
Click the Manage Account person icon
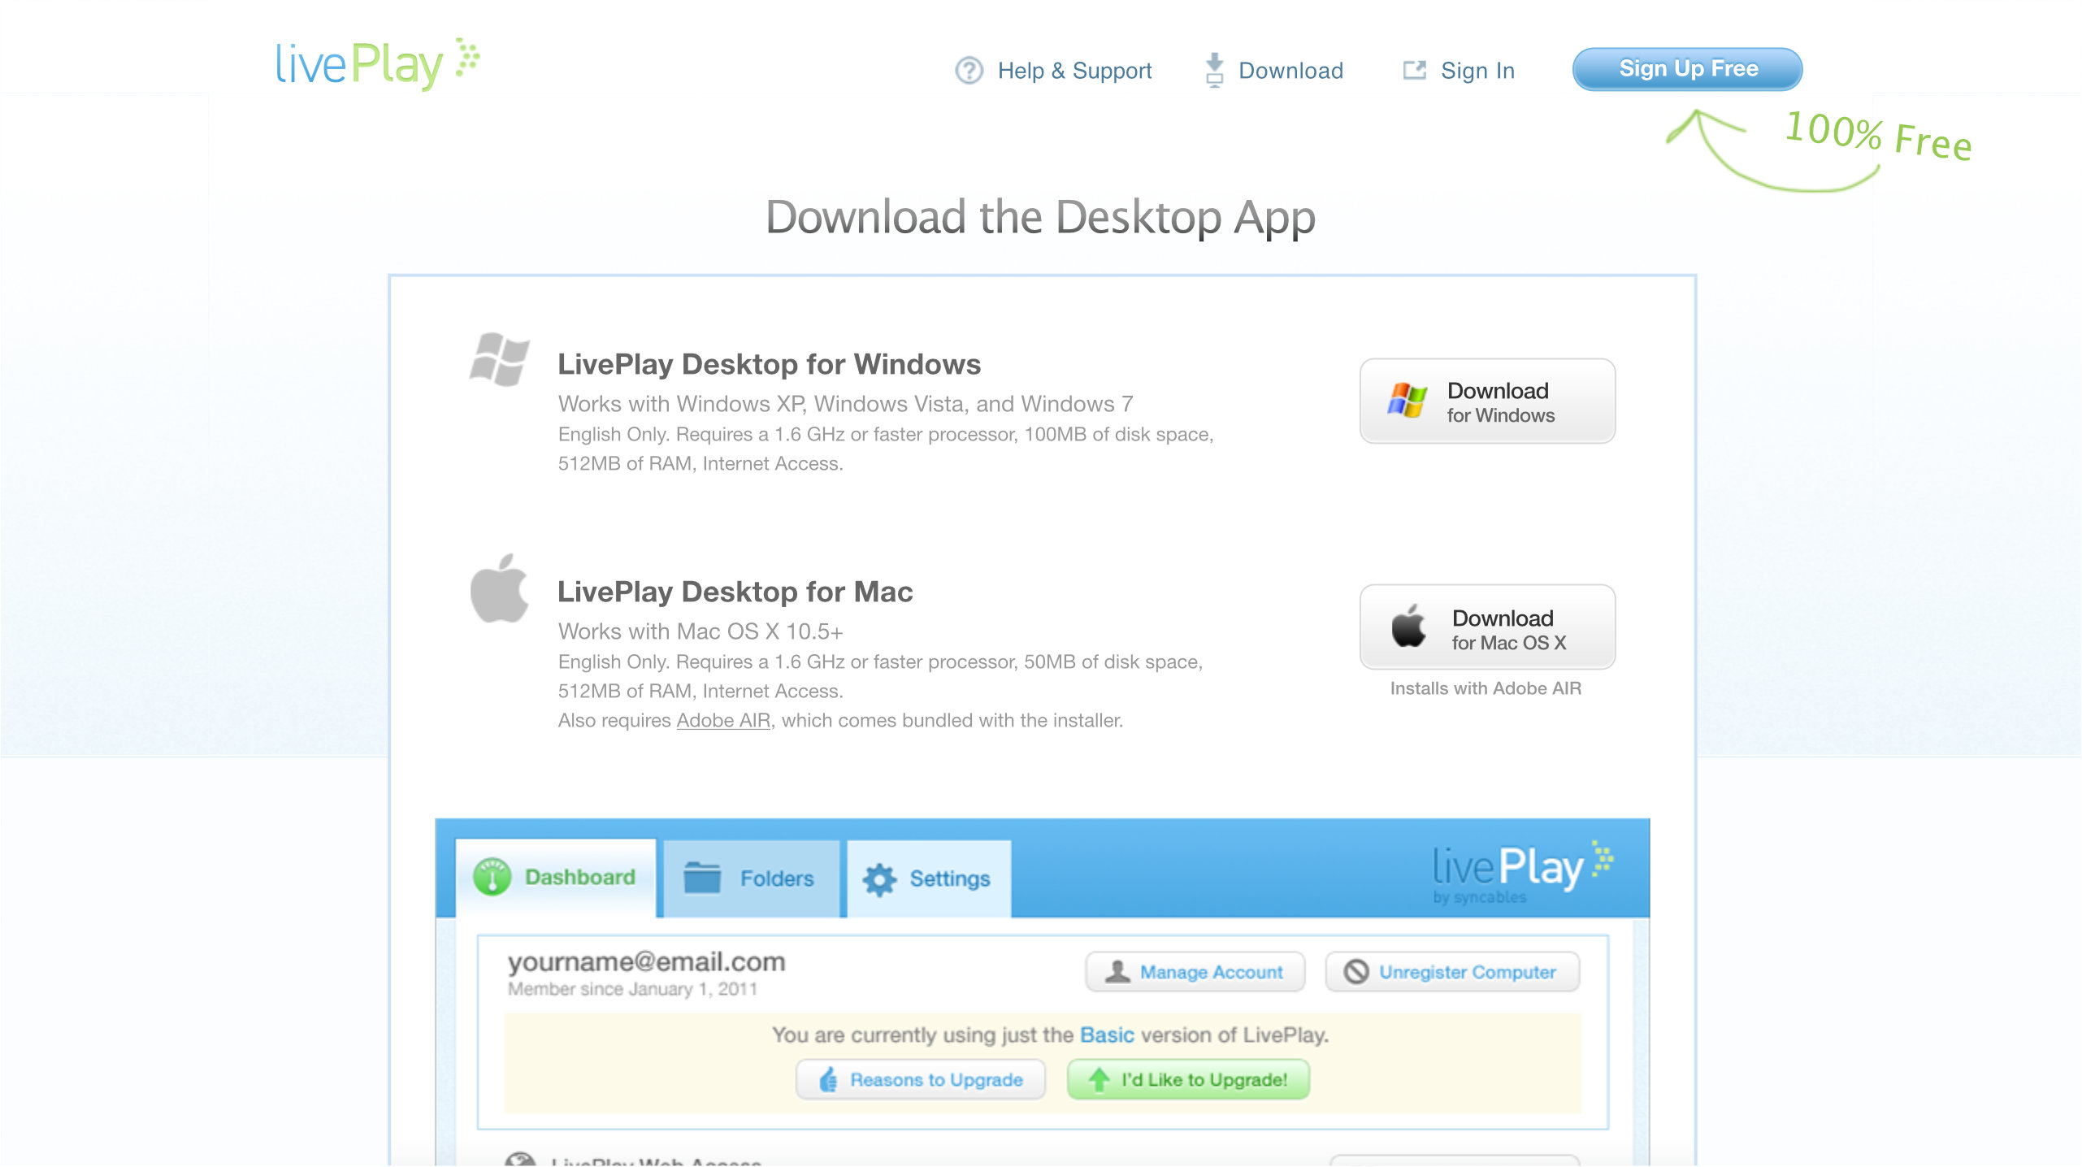(x=1117, y=971)
